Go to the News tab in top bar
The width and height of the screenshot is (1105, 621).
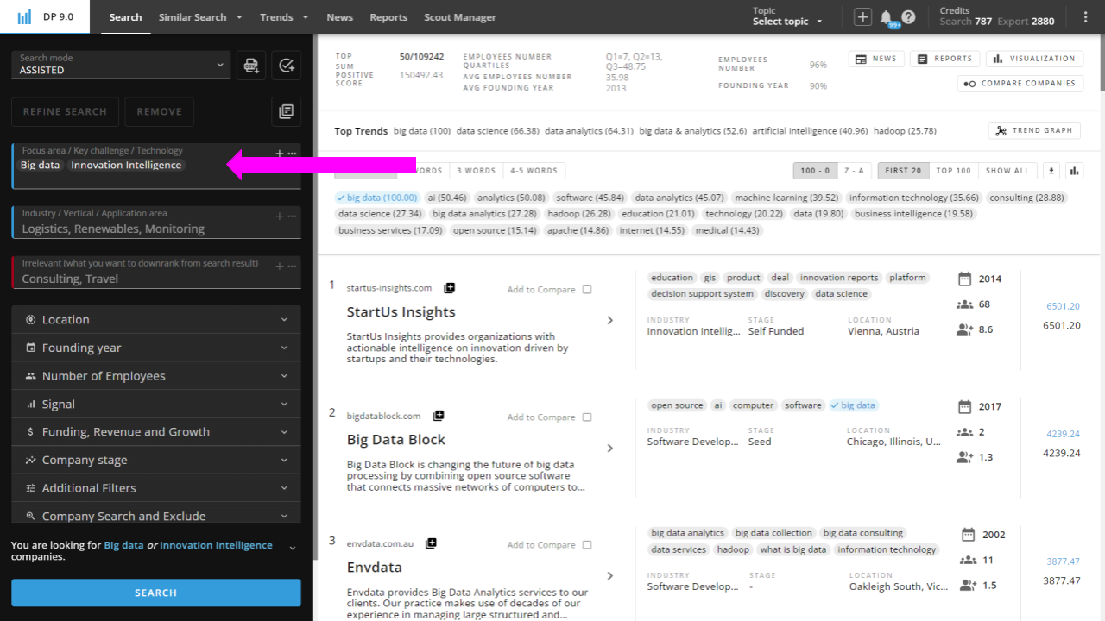(339, 17)
